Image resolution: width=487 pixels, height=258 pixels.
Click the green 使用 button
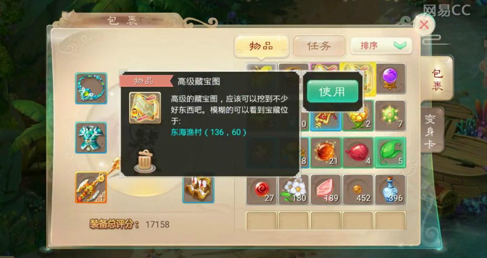(x=332, y=92)
